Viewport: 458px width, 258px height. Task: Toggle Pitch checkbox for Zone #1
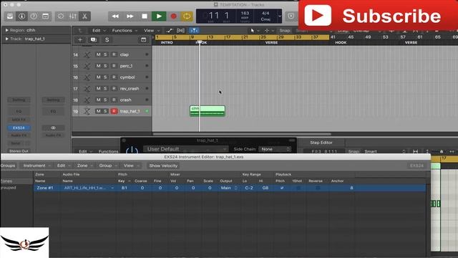[282, 188]
